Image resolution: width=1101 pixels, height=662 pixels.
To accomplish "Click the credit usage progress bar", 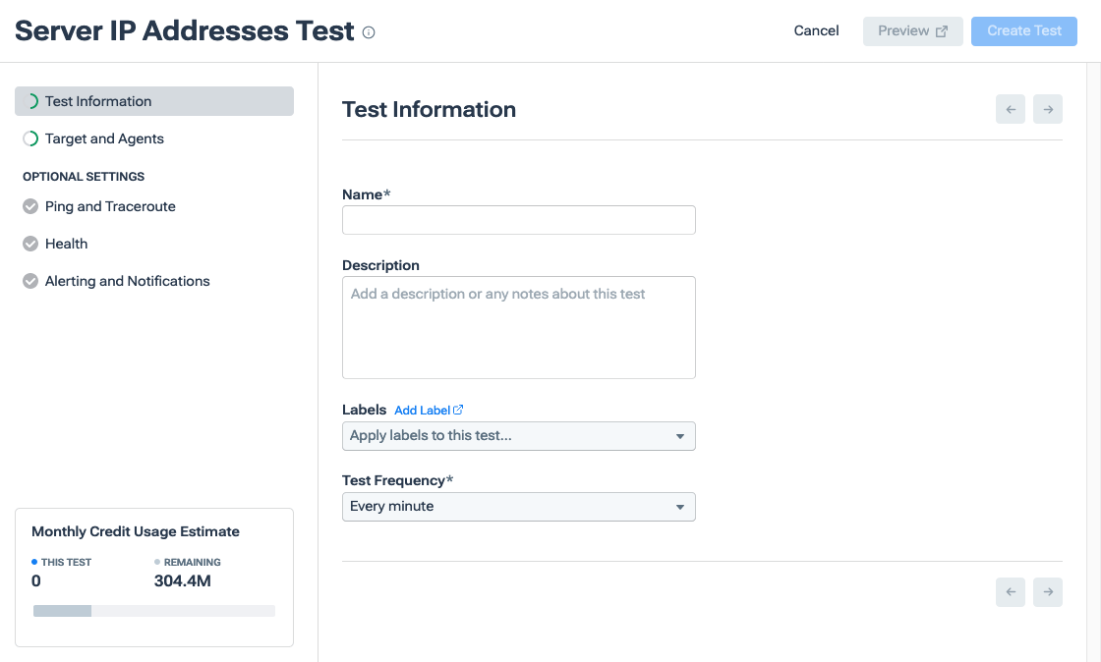I will [154, 610].
